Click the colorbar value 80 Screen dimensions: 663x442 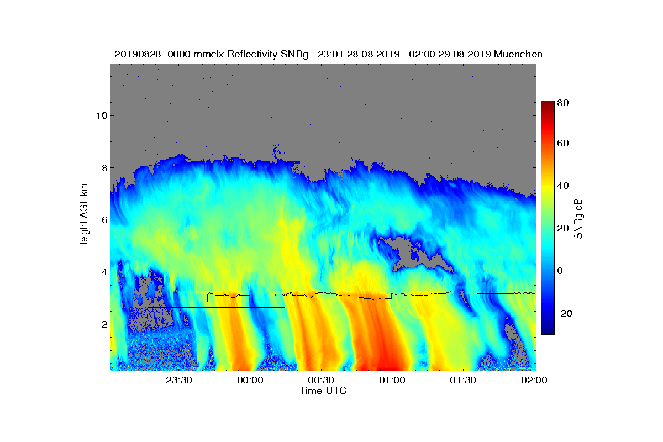(x=564, y=103)
